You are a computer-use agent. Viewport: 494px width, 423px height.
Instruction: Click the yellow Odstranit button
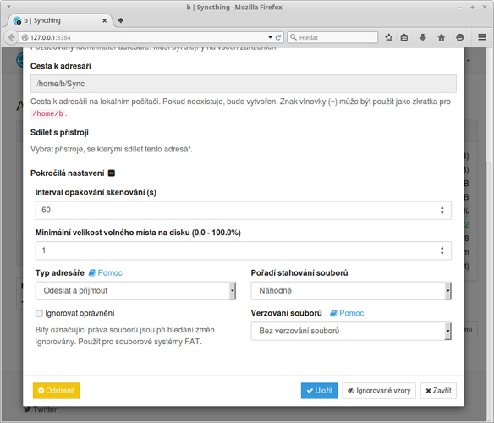click(x=57, y=391)
